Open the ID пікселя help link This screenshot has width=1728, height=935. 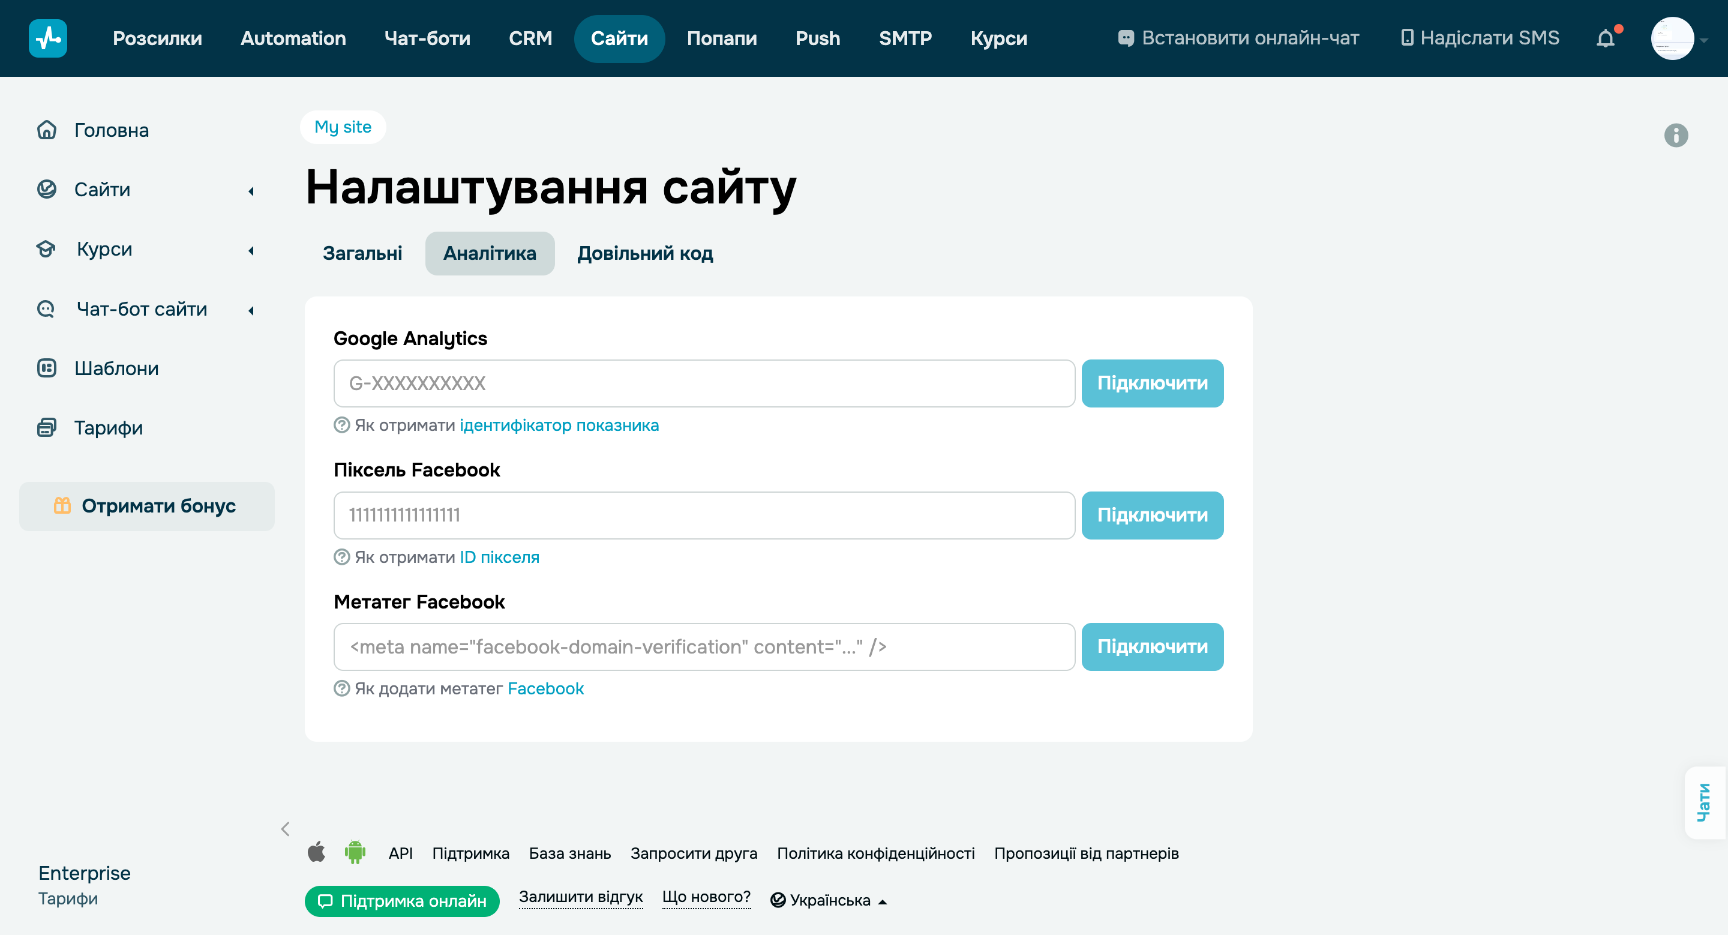(499, 557)
